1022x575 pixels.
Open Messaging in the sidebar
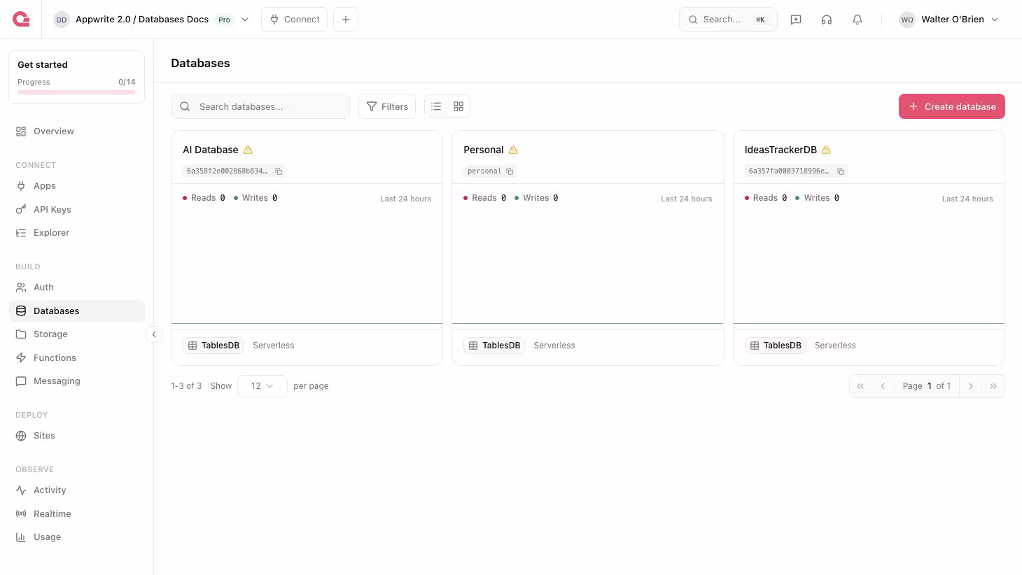[x=76, y=381]
